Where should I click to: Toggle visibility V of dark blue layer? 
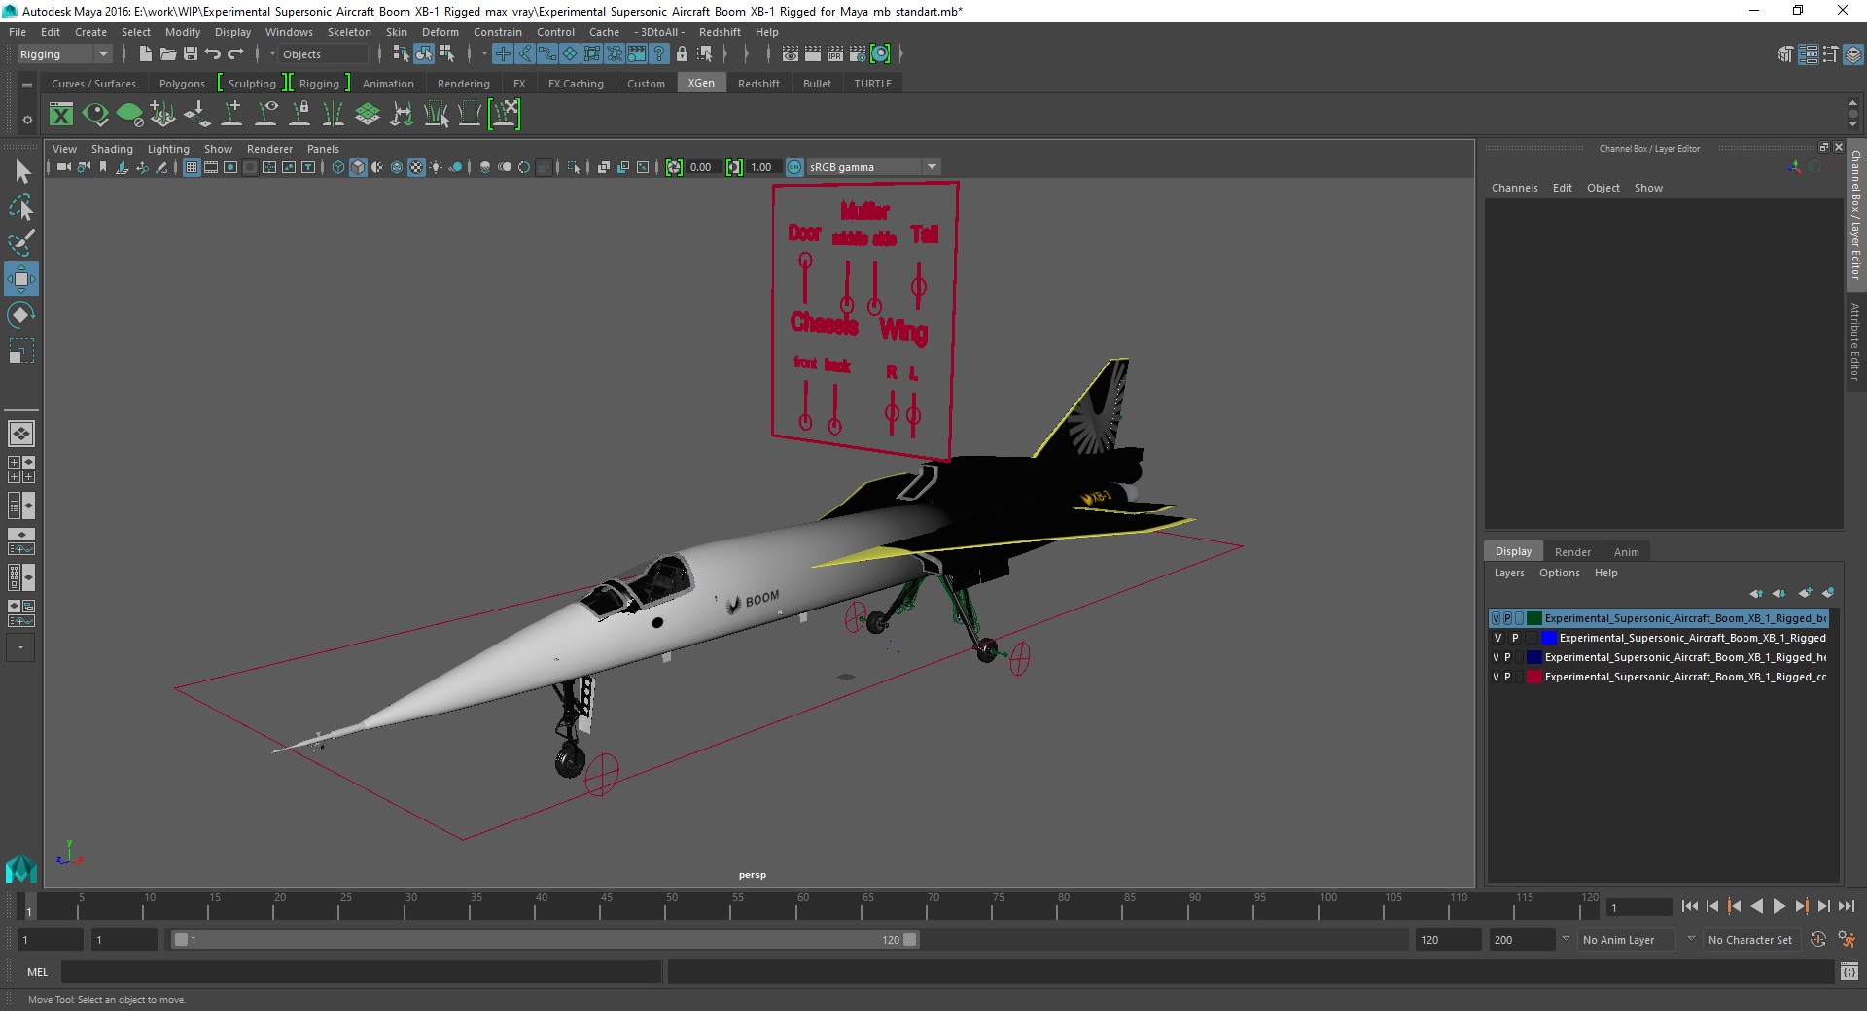1497,657
